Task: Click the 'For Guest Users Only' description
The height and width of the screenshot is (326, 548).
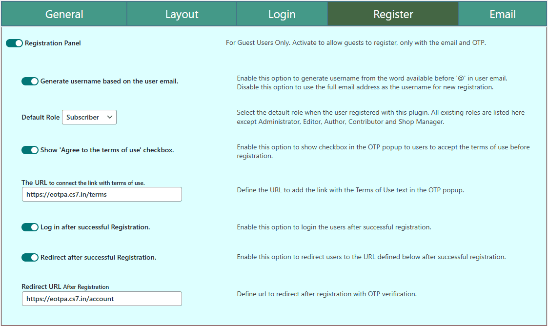Action: pos(356,43)
